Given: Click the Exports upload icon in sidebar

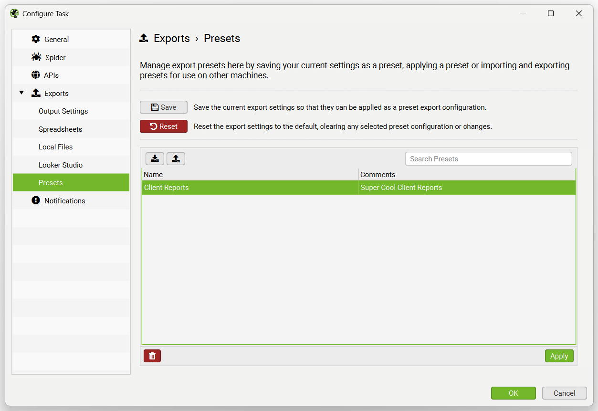Looking at the screenshot, I should click(36, 93).
